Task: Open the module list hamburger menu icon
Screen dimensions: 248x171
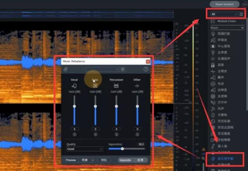Action: click(x=241, y=14)
